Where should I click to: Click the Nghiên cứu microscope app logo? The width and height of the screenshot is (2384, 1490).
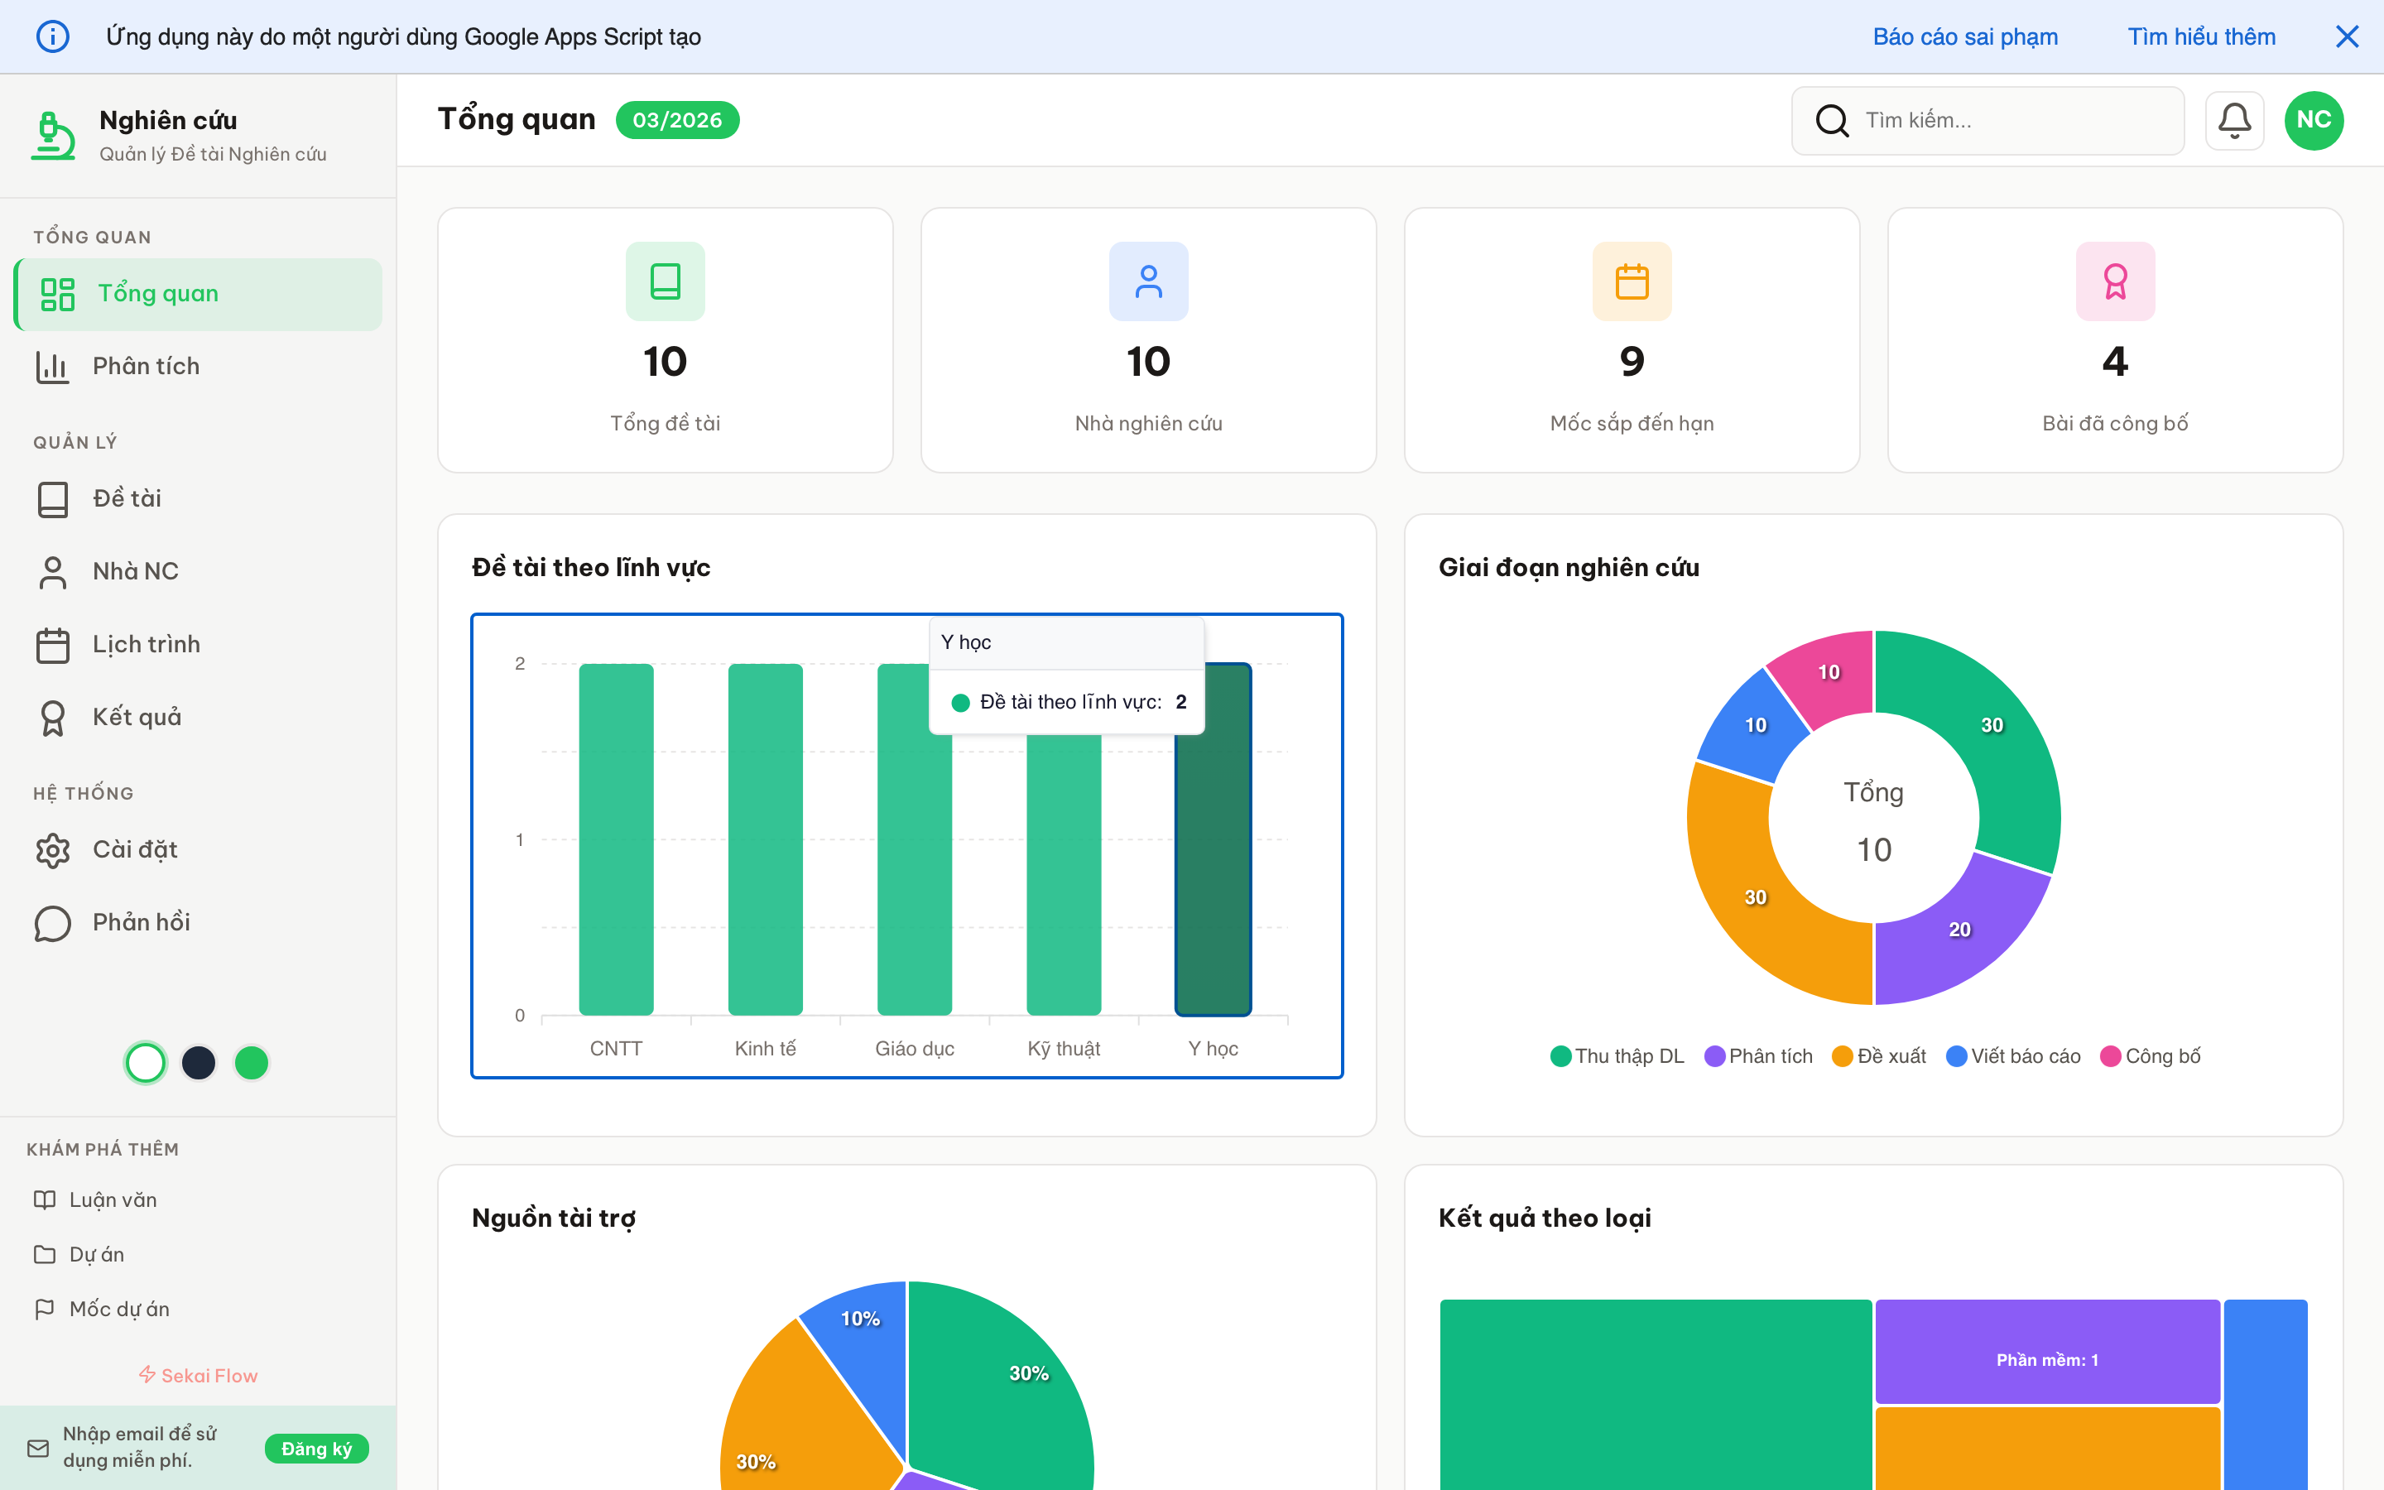point(53,135)
